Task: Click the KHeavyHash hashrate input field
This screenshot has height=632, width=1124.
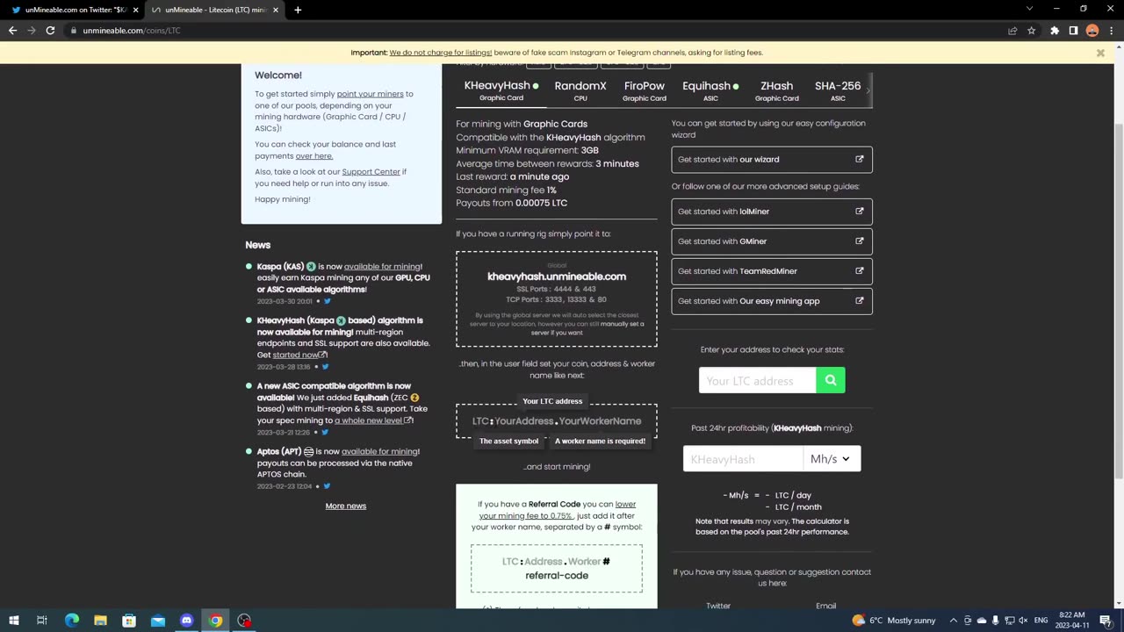Action: pos(743,459)
